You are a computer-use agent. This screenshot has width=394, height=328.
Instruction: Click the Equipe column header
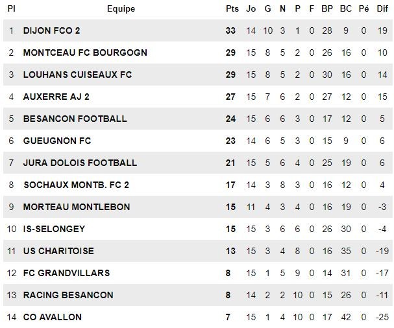coord(121,9)
